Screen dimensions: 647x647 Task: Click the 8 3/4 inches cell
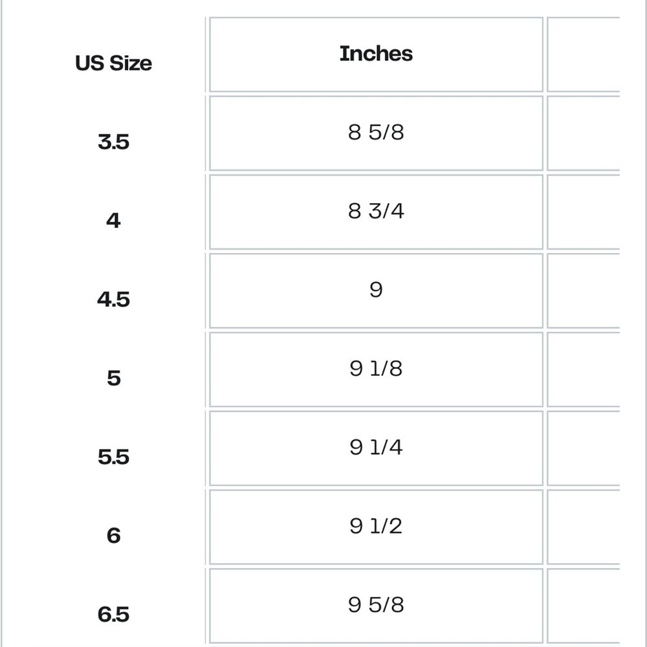tap(376, 212)
